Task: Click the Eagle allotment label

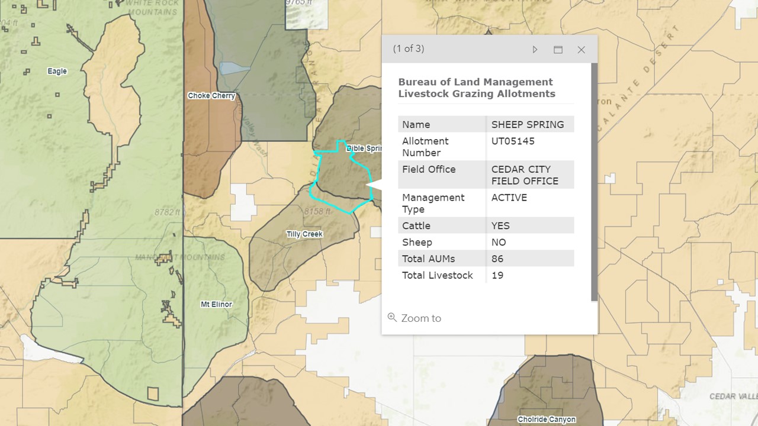Action: point(57,71)
